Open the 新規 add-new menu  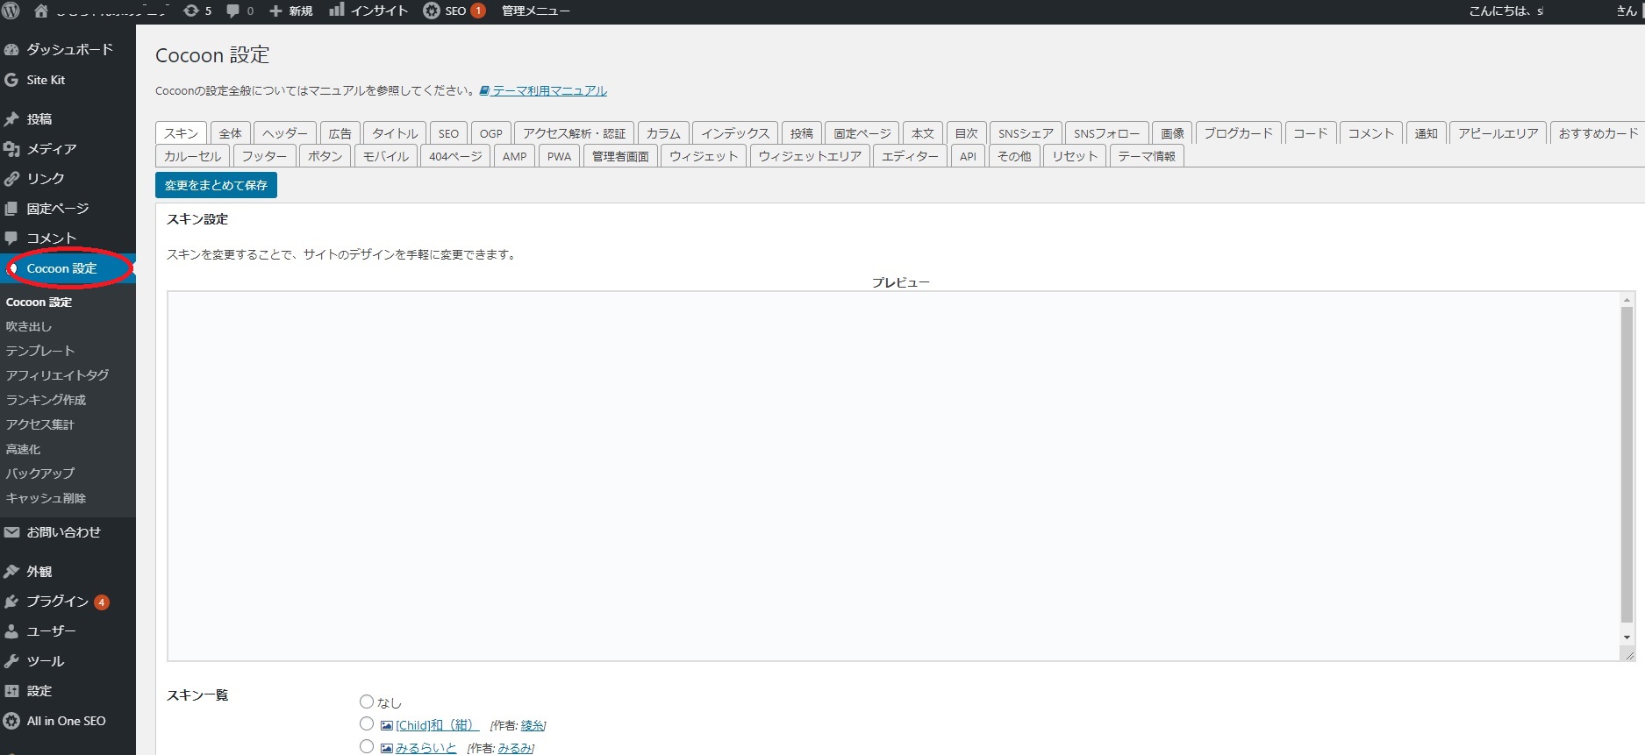(x=291, y=11)
